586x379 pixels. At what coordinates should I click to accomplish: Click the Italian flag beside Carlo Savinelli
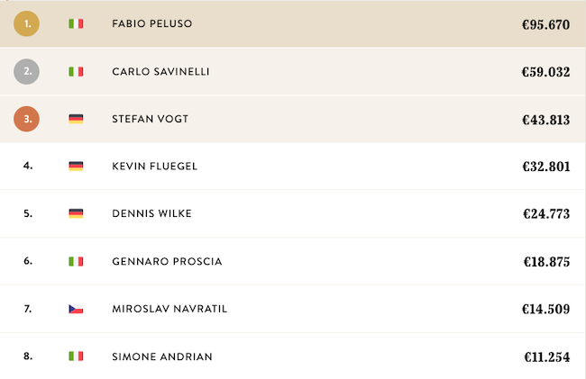[x=76, y=71]
